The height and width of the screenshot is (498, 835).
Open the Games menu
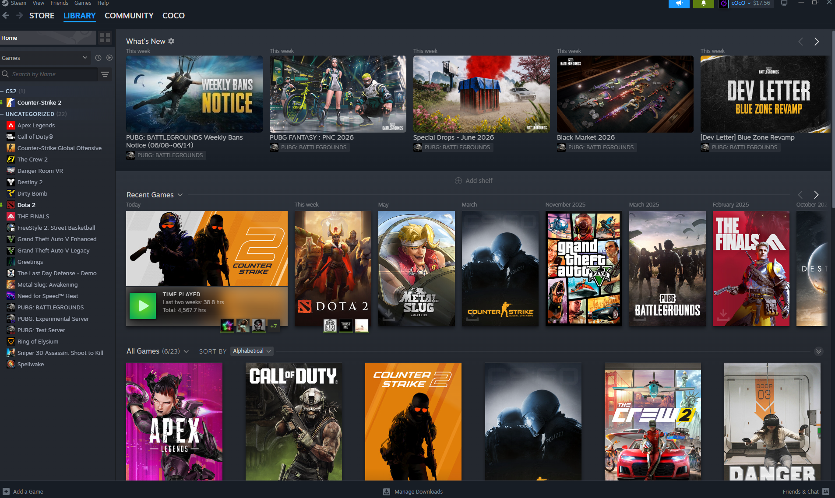point(83,3)
